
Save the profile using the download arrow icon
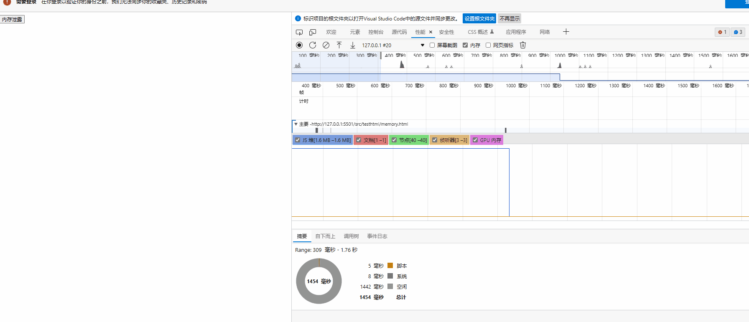click(353, 45)
